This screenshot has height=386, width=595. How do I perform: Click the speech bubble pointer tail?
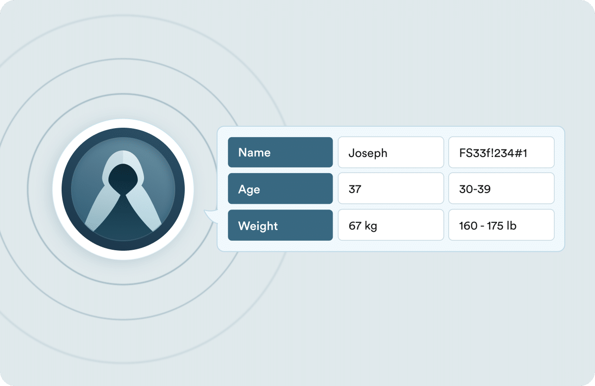211,216
